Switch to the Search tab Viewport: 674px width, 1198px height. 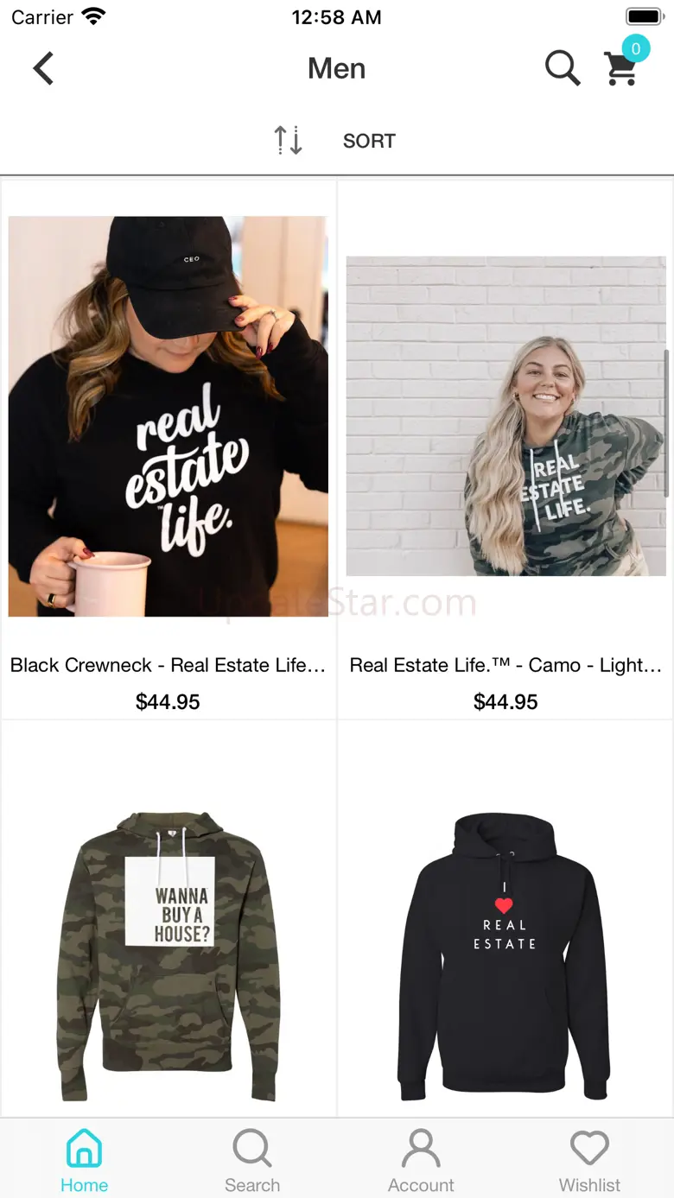(252, 1159)
